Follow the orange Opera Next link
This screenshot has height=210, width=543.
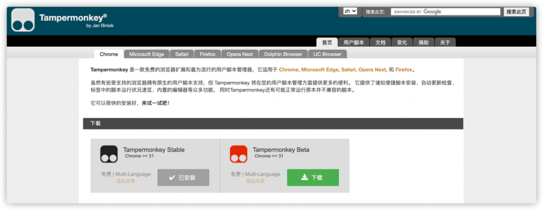pos(372,69)
